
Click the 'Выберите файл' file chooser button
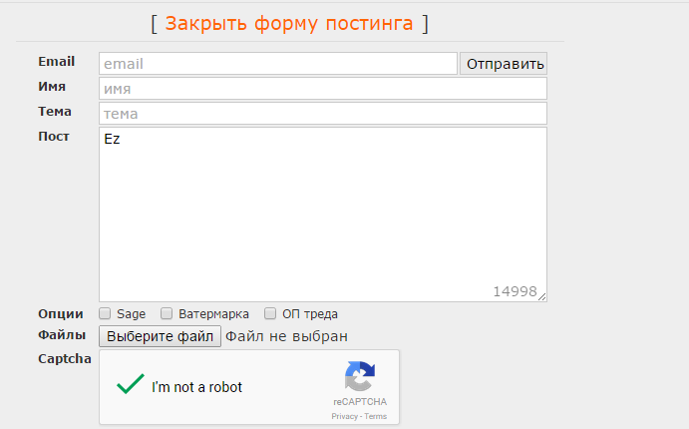160,336
